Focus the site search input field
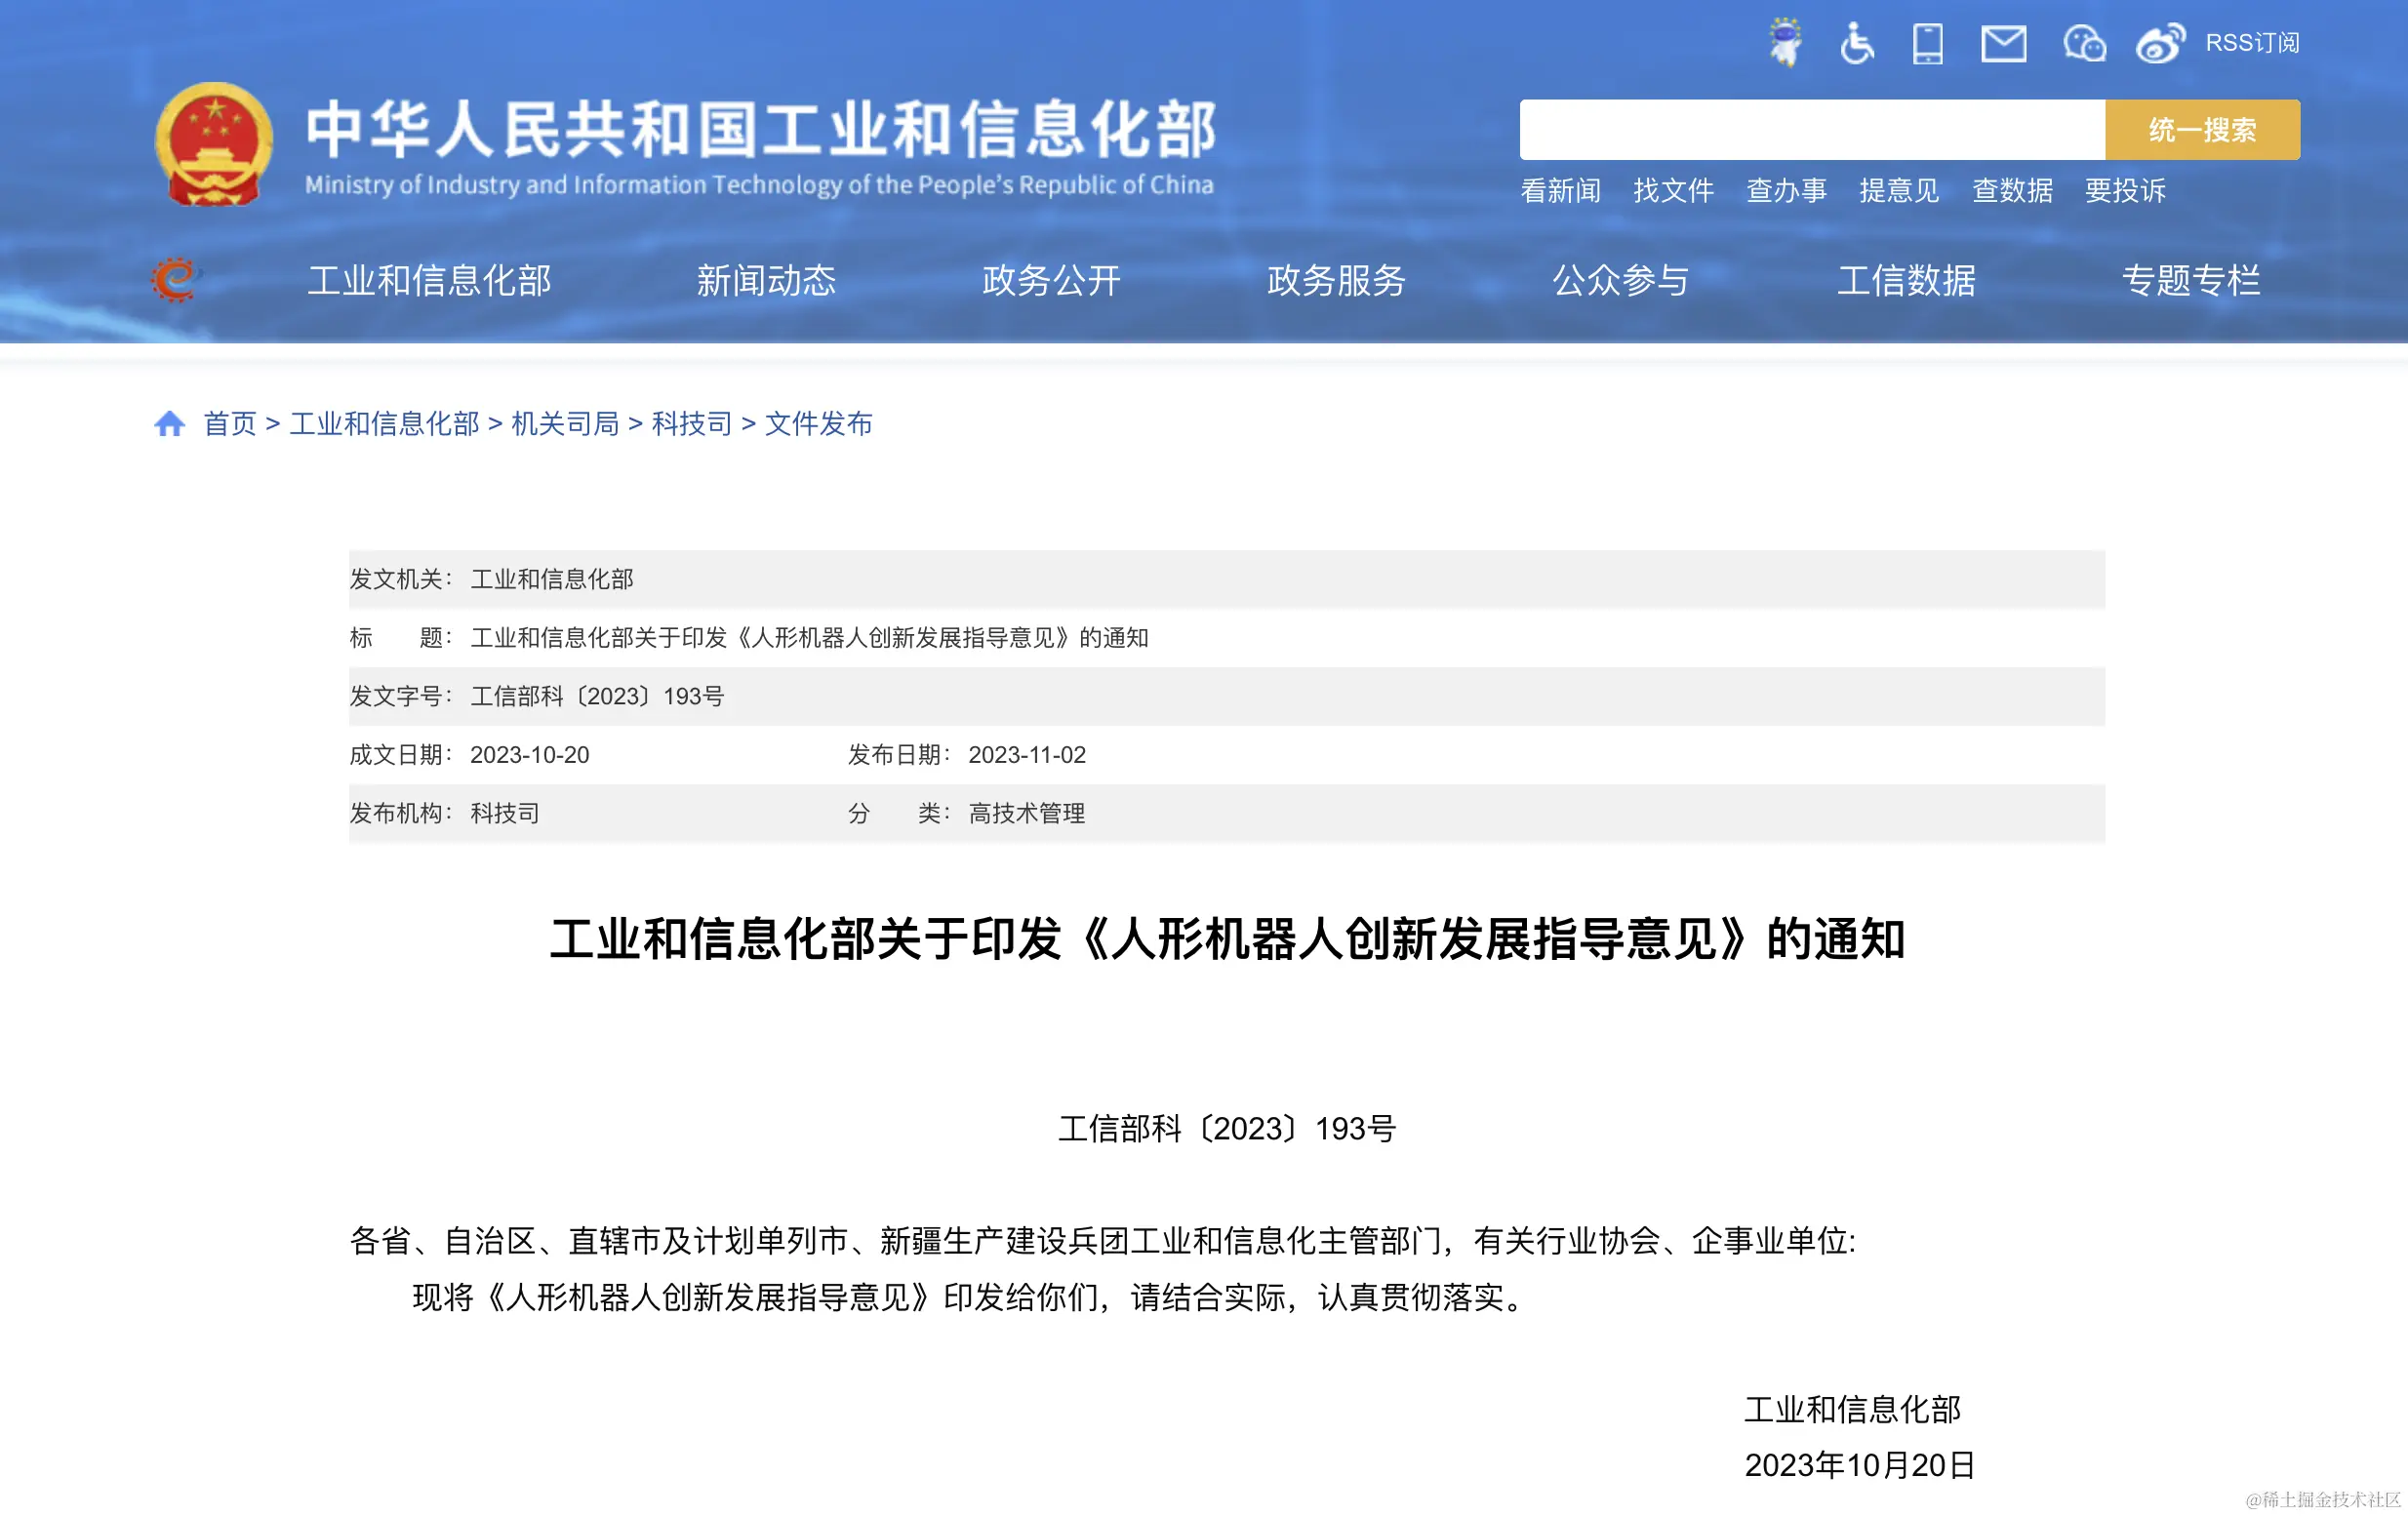The width and height of the screenshot is (2408, 1516). (1811, 130)
